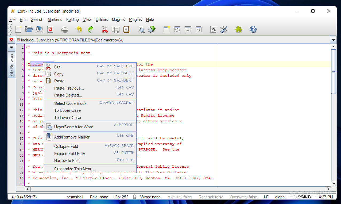Image resolution: width=341 pixels, height=204 pixels.
Task: Click the Cut scissors toolbar icon
Action: (x=105, y=29)
